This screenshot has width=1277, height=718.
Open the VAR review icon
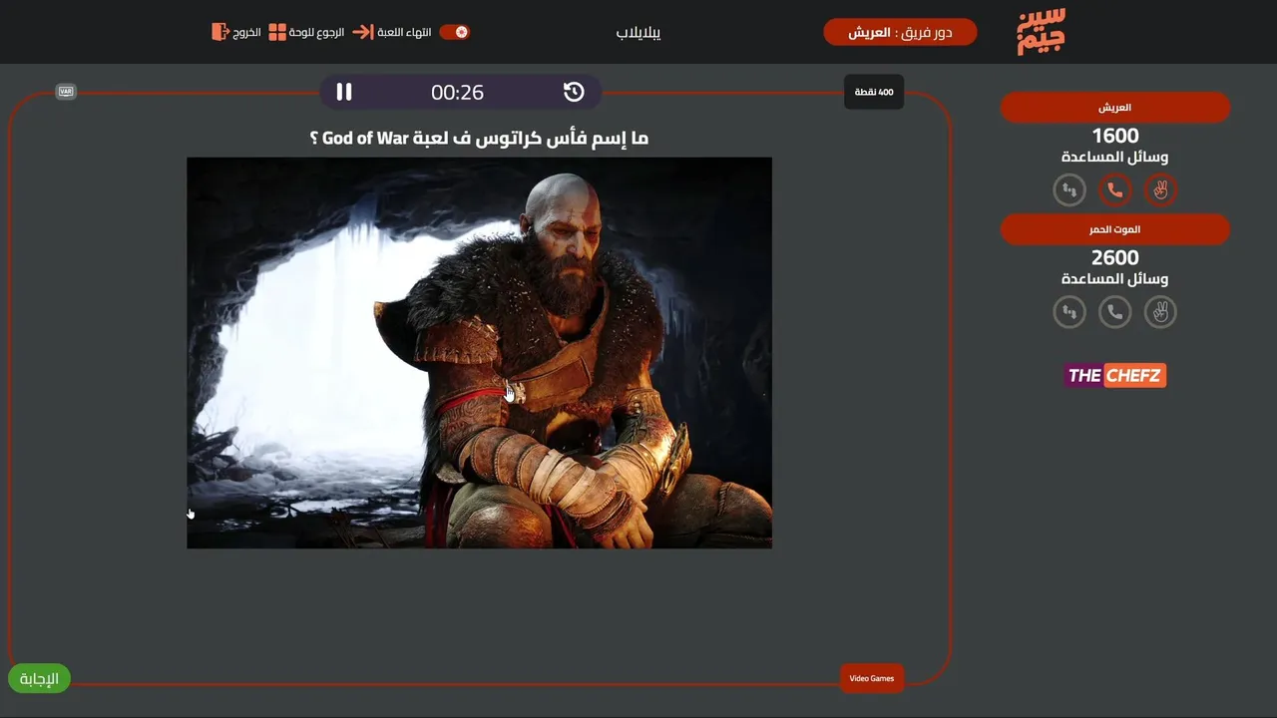click(66, 92)
